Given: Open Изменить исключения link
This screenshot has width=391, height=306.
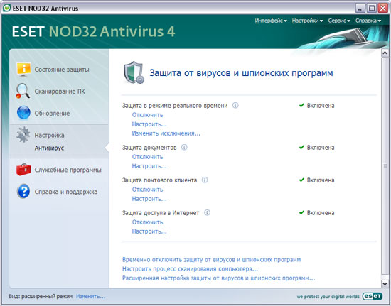Looking at the screenshot, I should (166, 133).
